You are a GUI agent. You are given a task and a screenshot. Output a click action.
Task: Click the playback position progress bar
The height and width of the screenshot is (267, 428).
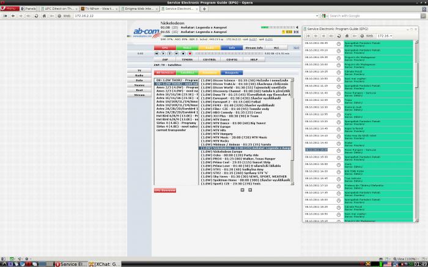click(229, 53)
